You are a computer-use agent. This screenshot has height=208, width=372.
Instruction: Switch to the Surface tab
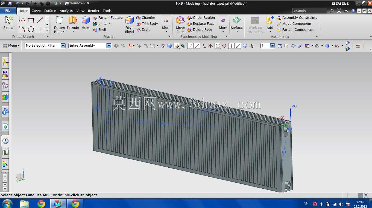(x=50, y=11)
